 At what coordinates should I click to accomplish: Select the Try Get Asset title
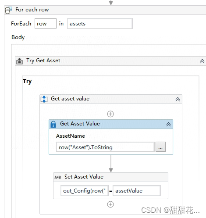coord(43,61)
